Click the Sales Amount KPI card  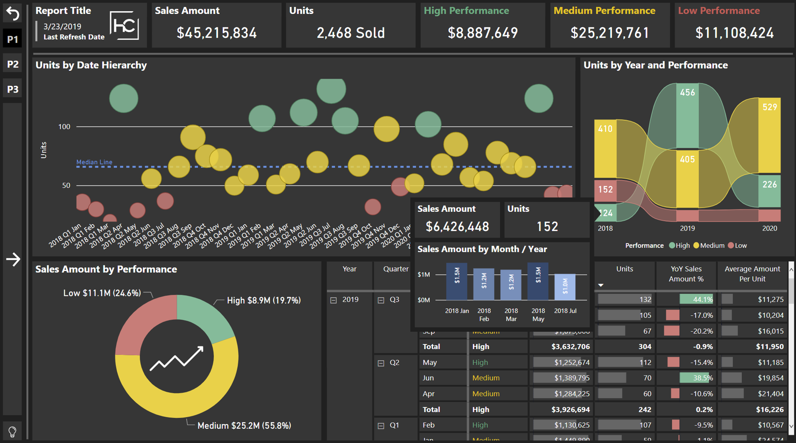tap(217, 25)
